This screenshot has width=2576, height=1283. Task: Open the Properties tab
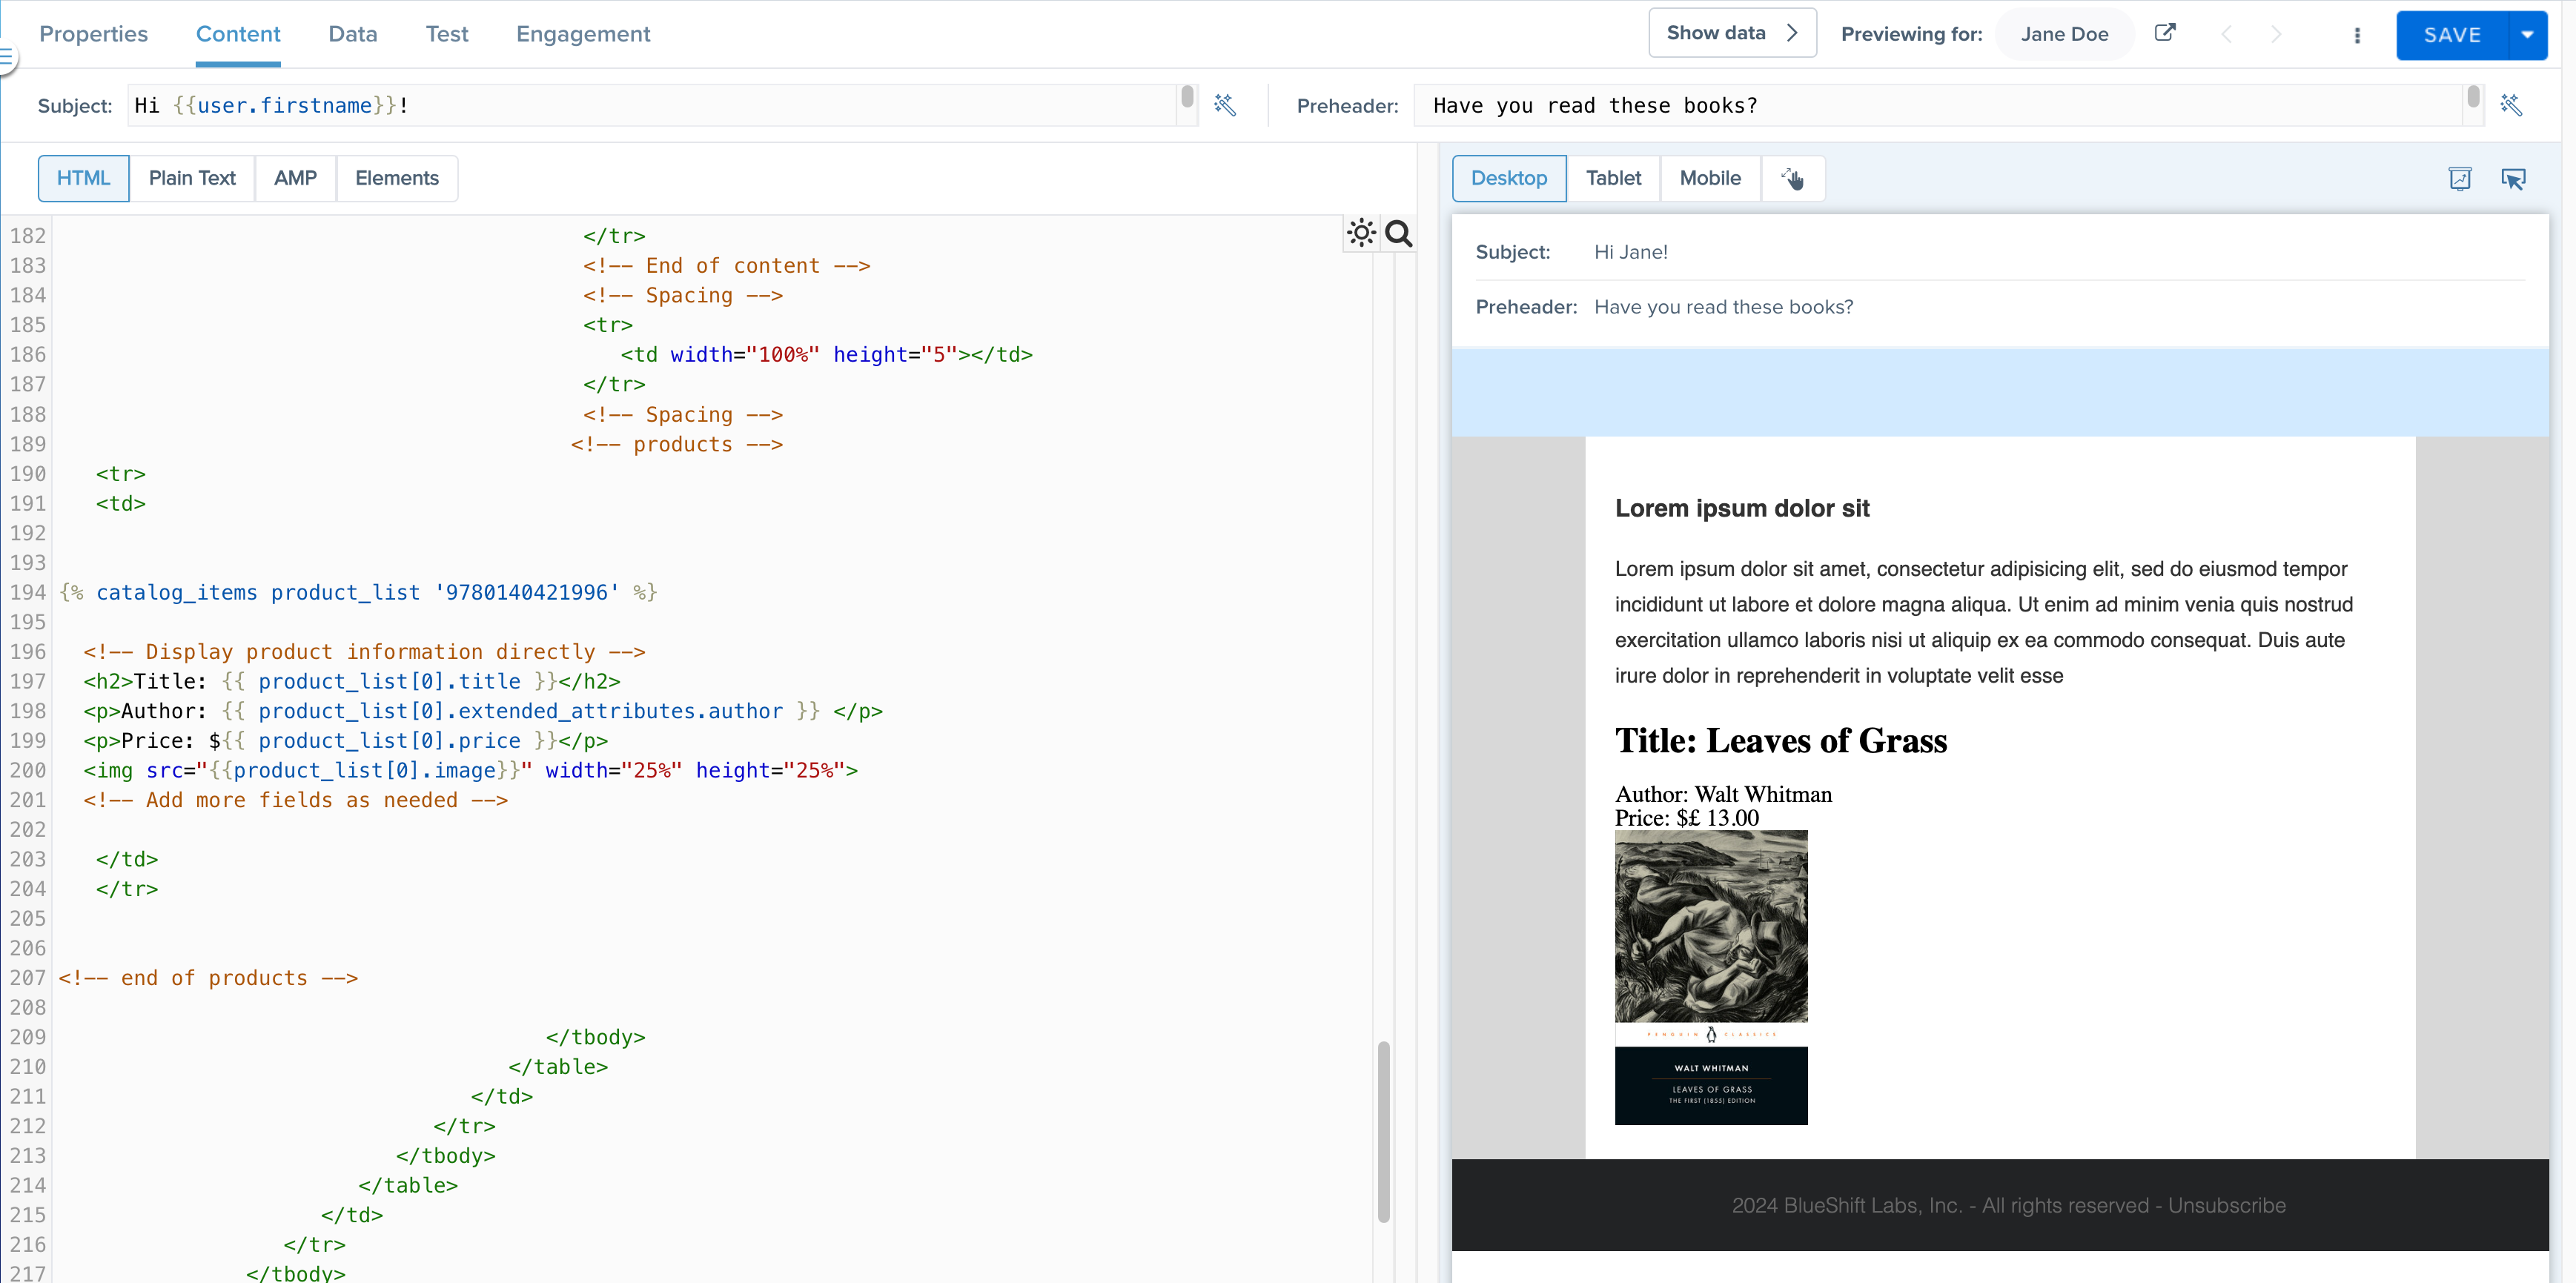click(x=93, y=34)
